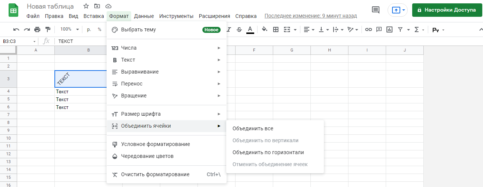The image size is (483, 187).
Task: Select Условное форматирование menu item
Action: pyautogui.click(x=155, y=144)
